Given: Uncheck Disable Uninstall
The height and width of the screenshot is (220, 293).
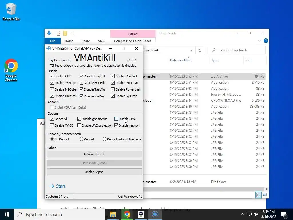Looking at the screenshot, I should [x=52, y=96].
